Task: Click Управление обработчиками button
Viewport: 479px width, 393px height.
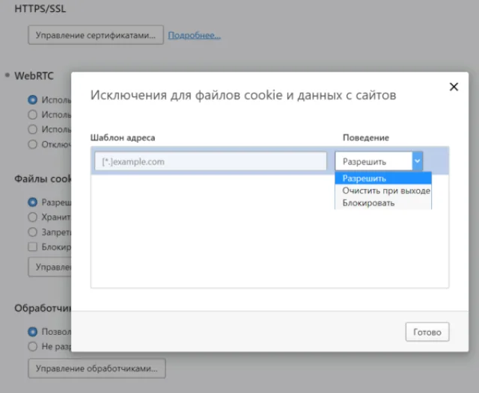Action: point(97,368)
